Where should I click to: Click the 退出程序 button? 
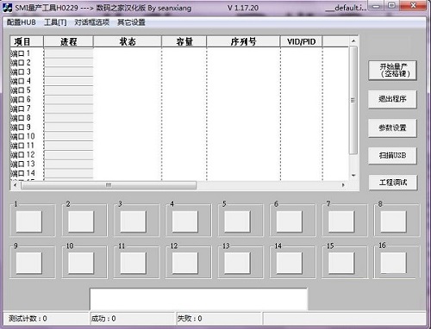click(392, 99)
